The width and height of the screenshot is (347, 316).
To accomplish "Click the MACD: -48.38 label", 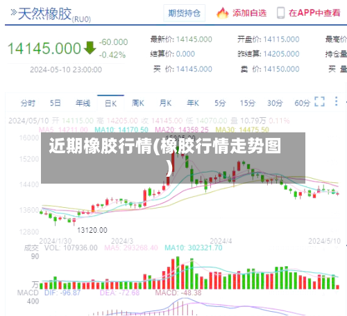I will point(178,293).
